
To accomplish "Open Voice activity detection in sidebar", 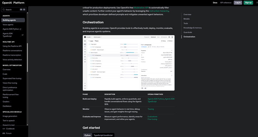I will point(12,60).
